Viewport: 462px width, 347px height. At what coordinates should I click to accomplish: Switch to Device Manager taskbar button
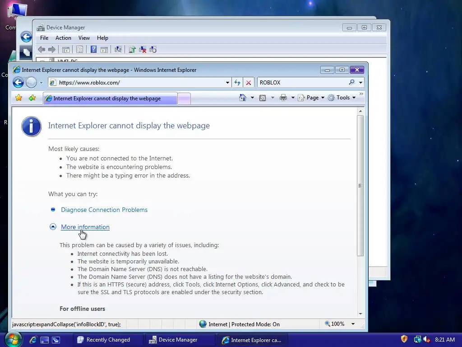[180, 340]
